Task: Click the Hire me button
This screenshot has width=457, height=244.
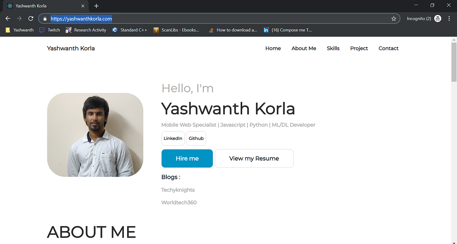Action: (187, 158)
